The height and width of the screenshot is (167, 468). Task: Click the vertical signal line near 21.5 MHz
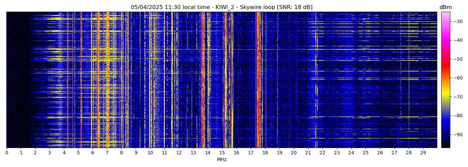pos(316,80)
